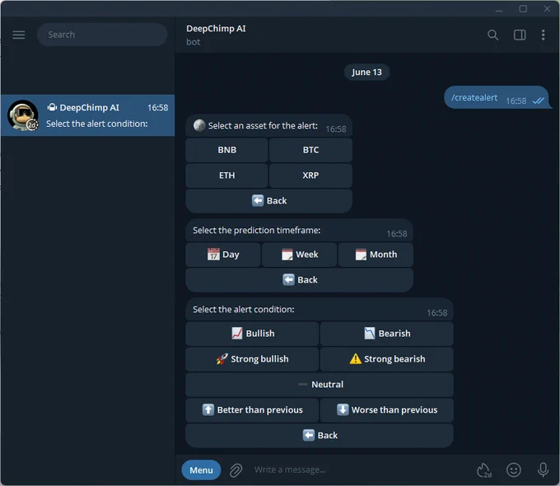560x486 pixels.
Task: Open the emoji picker
Action: [514, 470]
